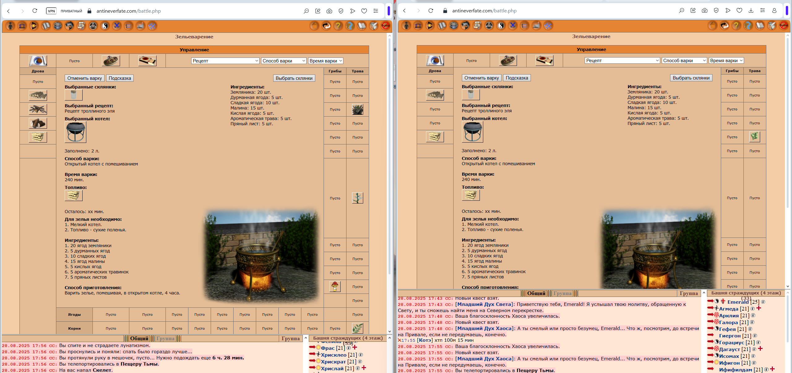Click the yin-yang icon in left window toolbar
This screenshot has width=792, height=373.
tap(105, 26)
